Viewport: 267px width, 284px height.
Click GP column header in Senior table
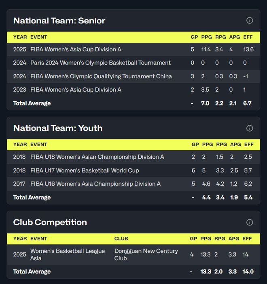194,37
